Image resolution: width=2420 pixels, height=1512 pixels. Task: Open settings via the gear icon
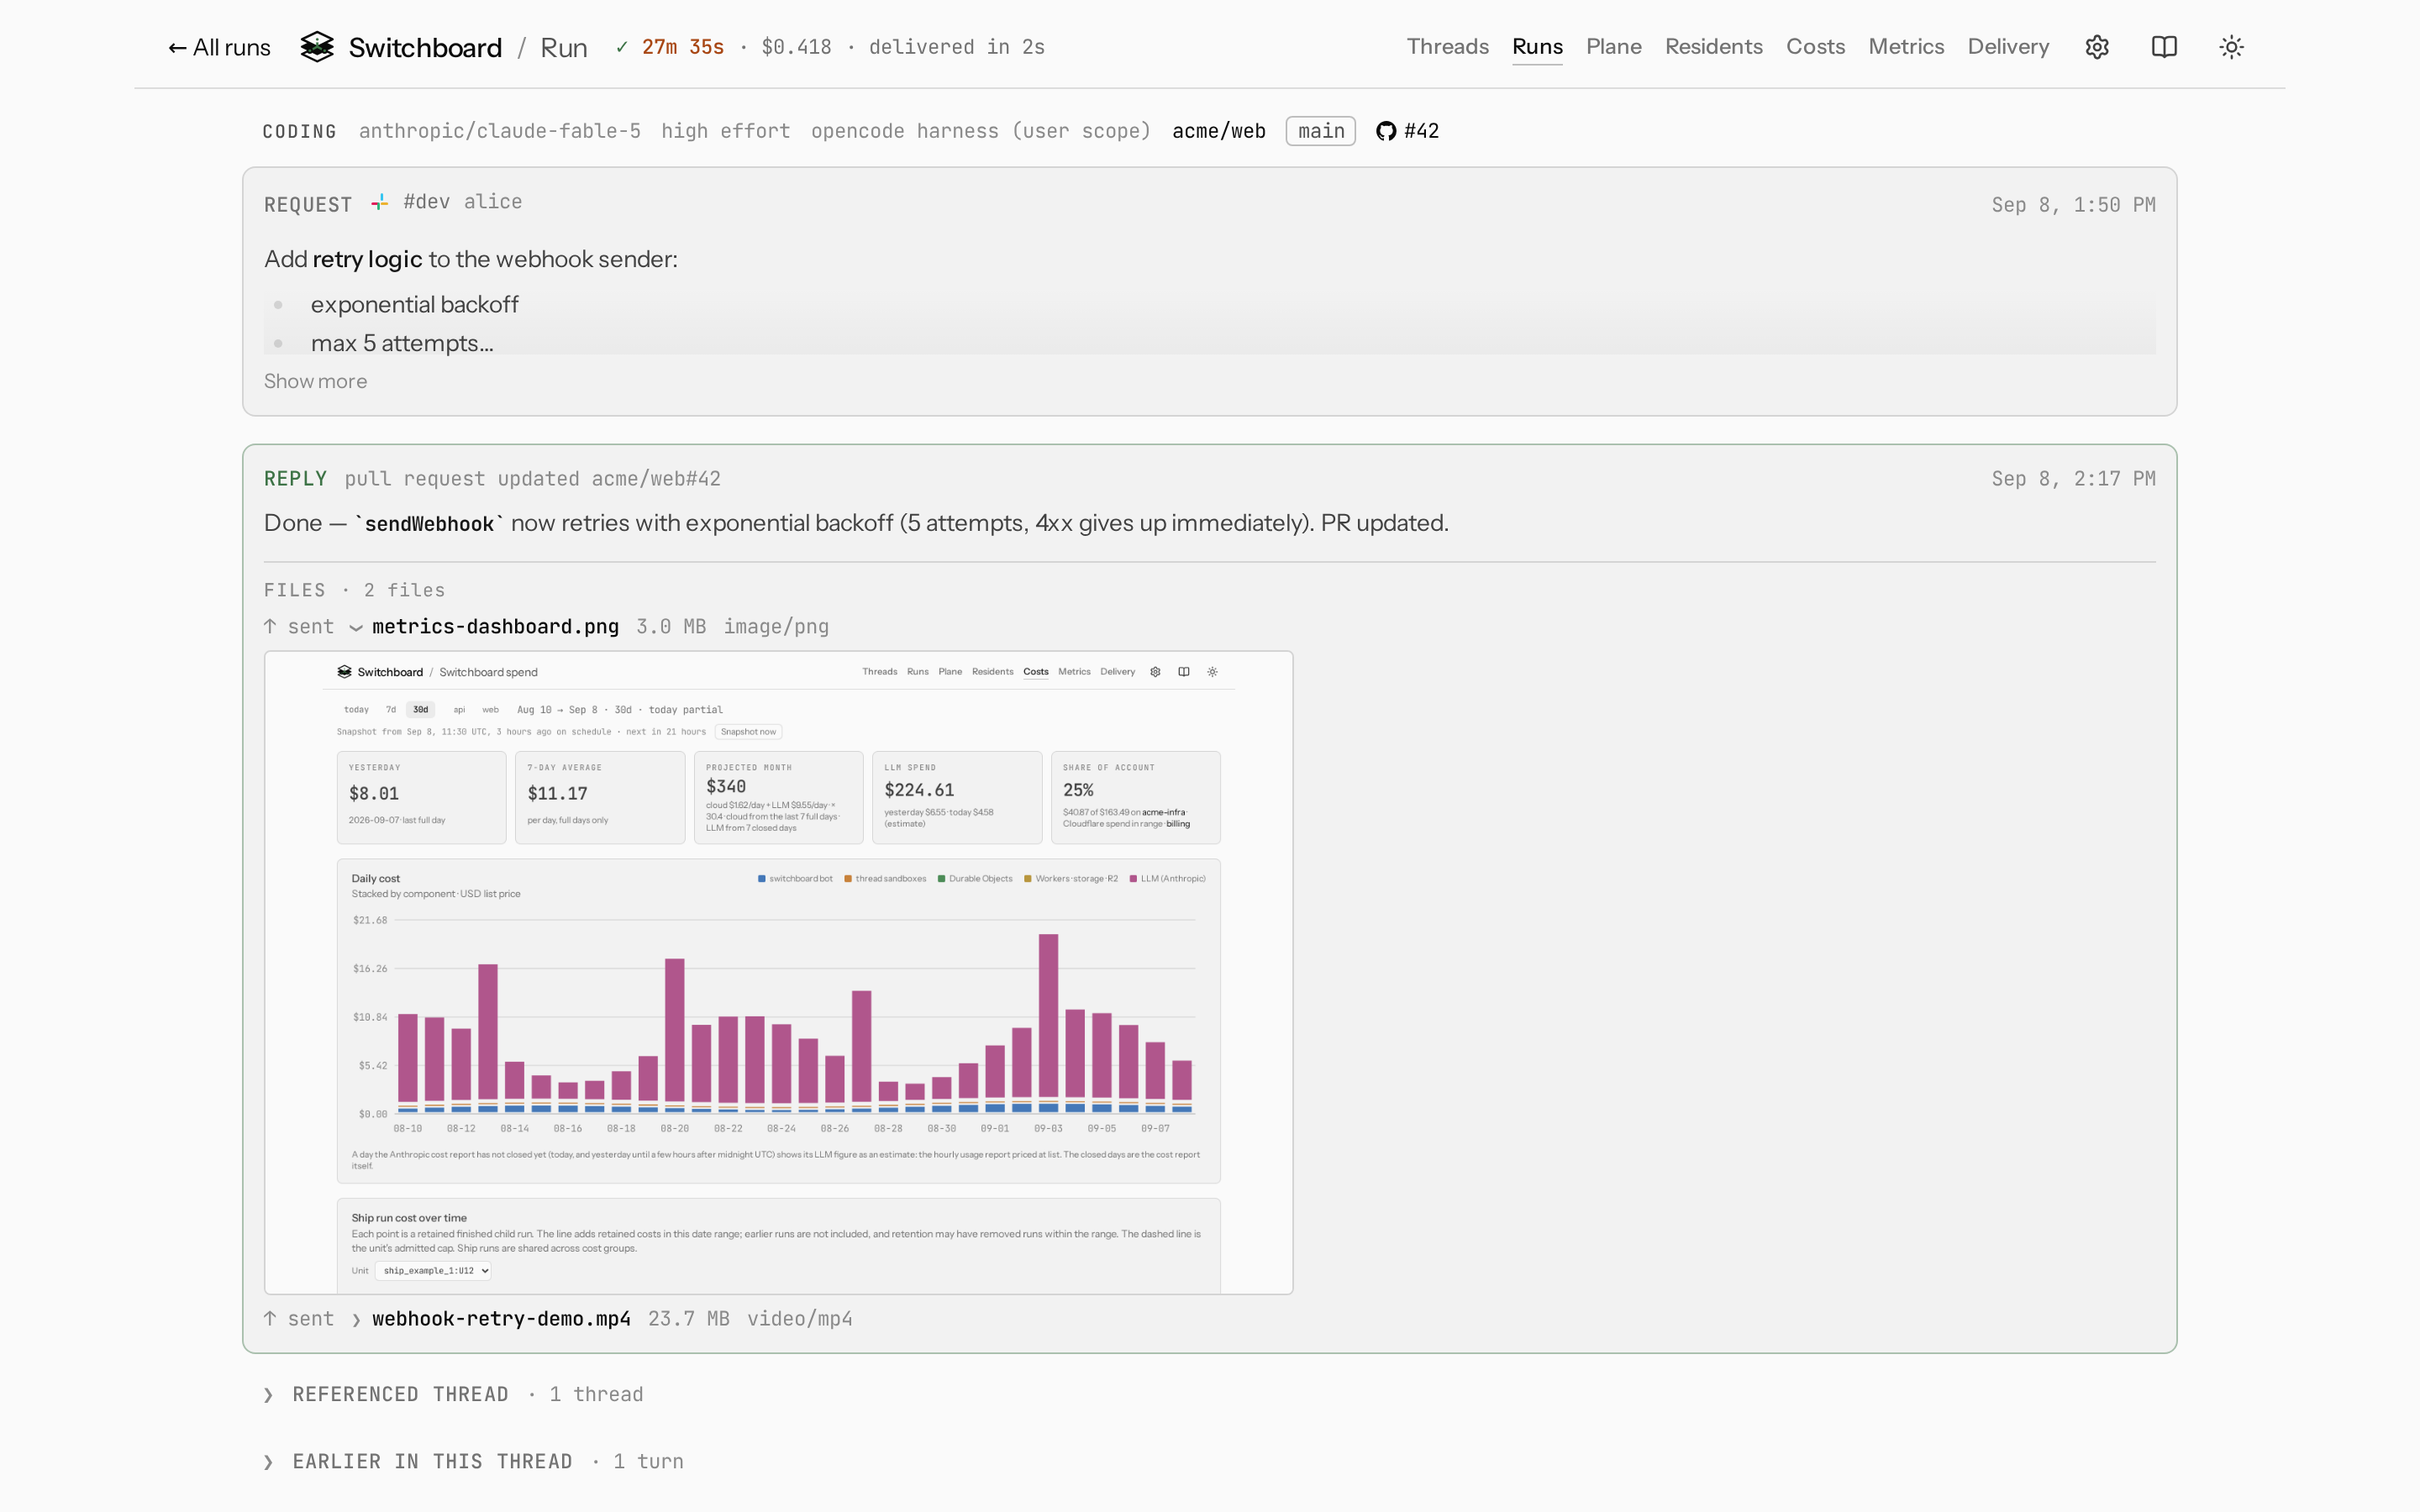click(2097, 47)
